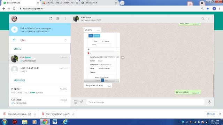Image resolution: width=223 pixels, height=125 pixels.
Task: Forward the shared image message
Action: pyautogui.click(x=123, y=57)
